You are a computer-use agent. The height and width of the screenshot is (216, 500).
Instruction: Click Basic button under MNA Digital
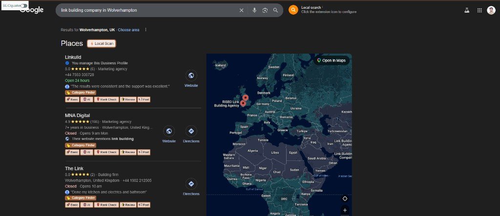point(72,152)
